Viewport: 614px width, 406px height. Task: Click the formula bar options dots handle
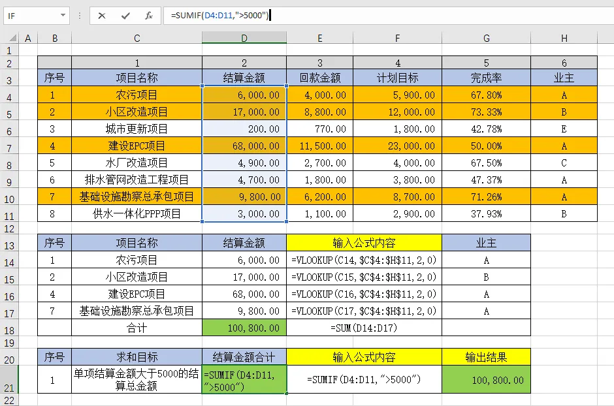pos(80,16)
